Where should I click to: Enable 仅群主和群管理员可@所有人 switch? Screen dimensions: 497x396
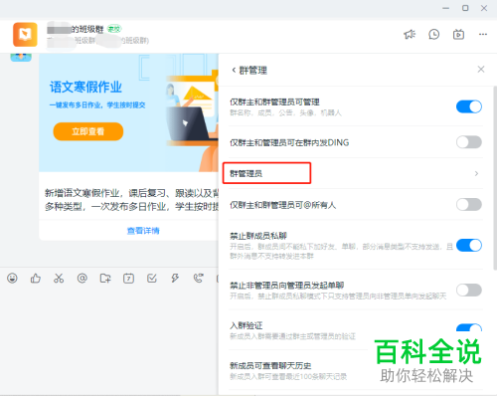pos(469,204)
